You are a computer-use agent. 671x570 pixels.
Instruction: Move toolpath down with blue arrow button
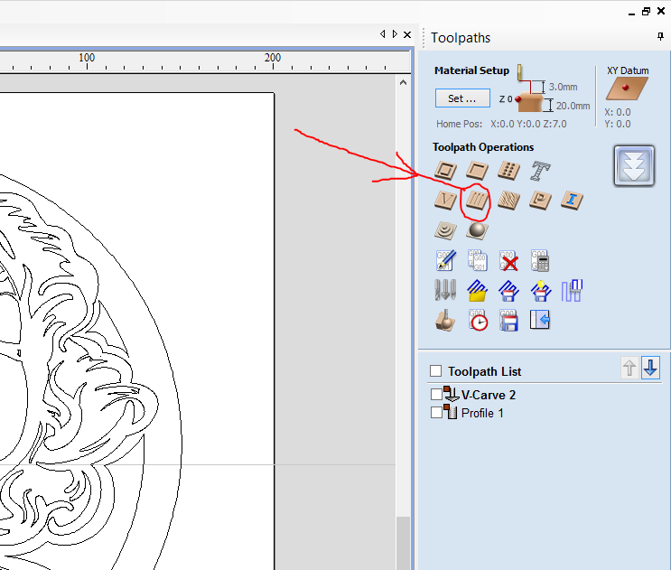pos(650,368)
